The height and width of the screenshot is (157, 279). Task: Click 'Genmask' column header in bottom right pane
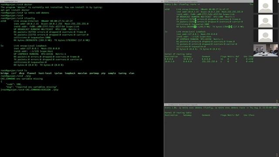tap(206, 115)
